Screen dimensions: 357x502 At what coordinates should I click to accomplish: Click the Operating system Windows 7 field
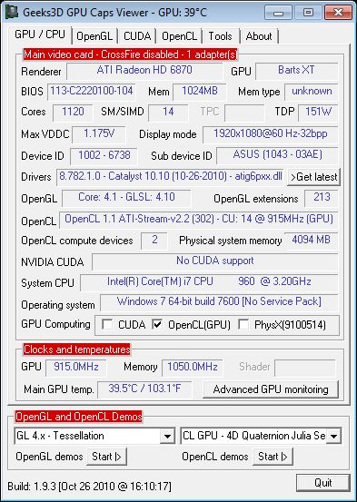coord(219,302)
